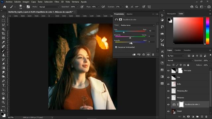Open layer blend mode Normal dropdown
Screen dimensions: 212x119
(x=180, y=60)
